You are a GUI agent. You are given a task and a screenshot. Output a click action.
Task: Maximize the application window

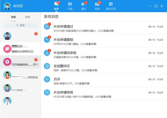tap(156, 6)
